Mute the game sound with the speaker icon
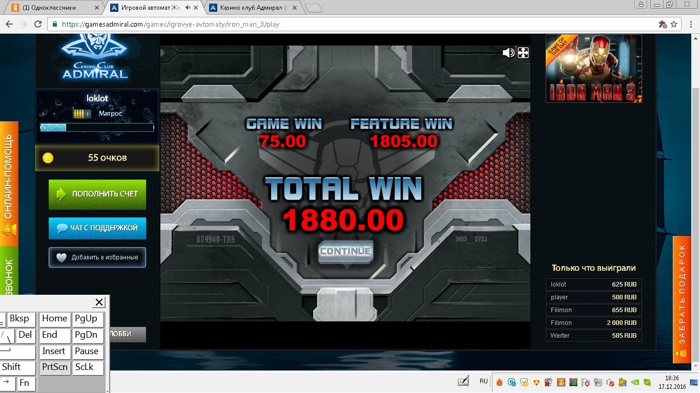Image resolution: width=700 pixels, height=393 pixels. (508, 53)
